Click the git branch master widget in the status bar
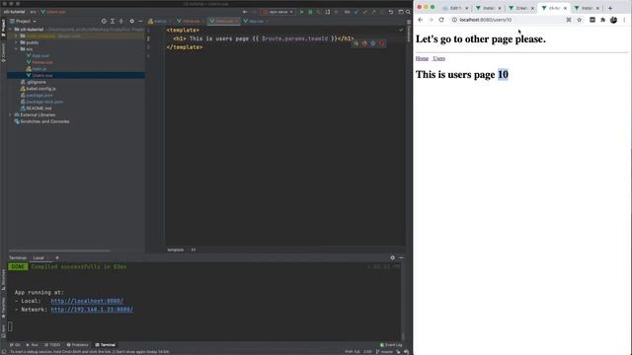 click(x=384, y=352)
